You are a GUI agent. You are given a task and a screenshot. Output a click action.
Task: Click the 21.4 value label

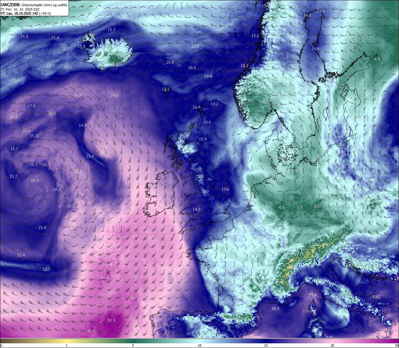(21, 255)
